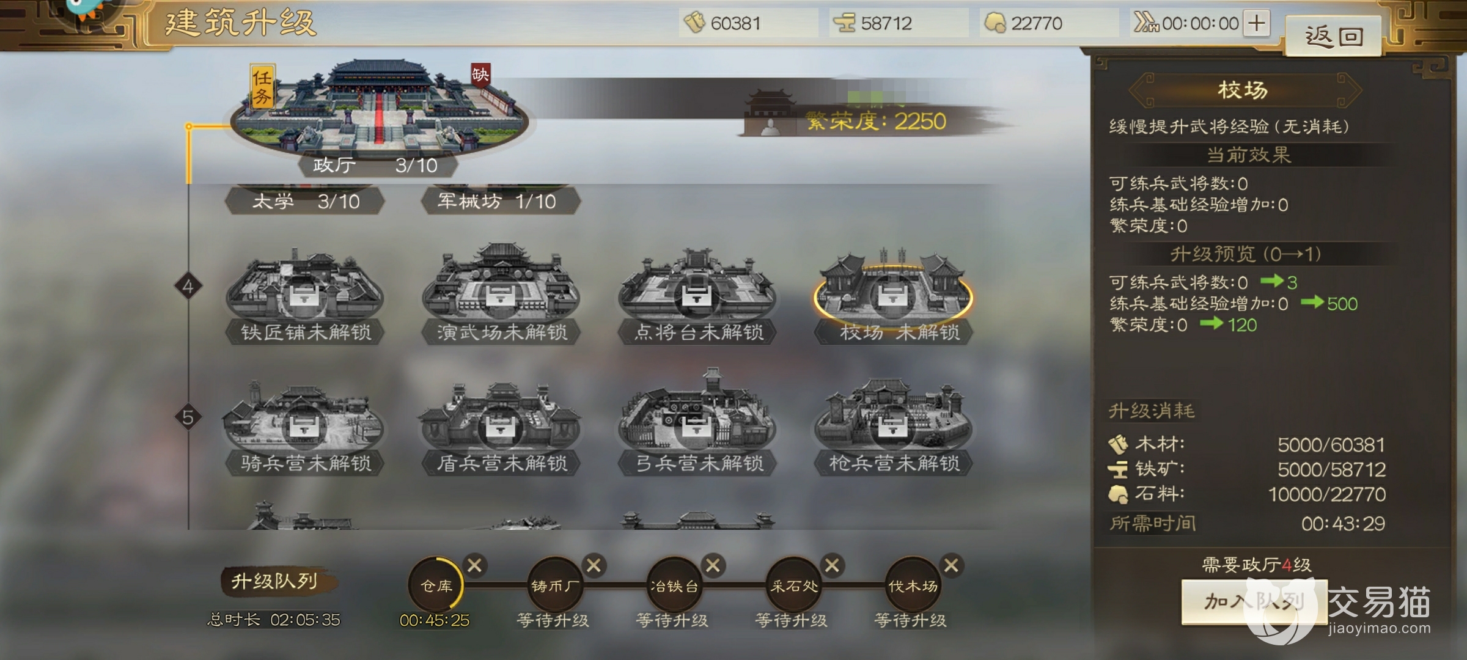Click the 返回 back button

coord(1334,37)
